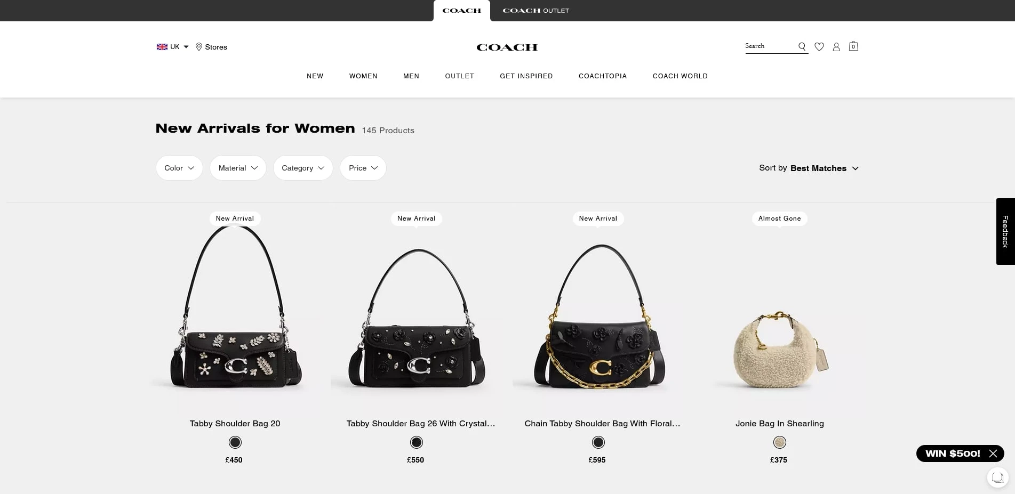This screenshot has width=1015, height=494.
Task: Click the search magnifier icon
Action: pyautogui.click(x=802, y=47)
